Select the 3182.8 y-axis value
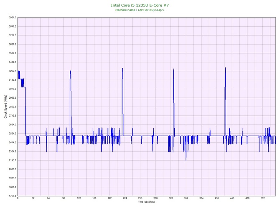The image size is (280, 209). 13,80
